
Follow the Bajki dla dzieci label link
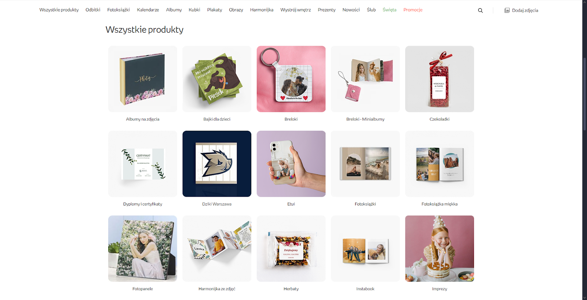click(217, 119)
